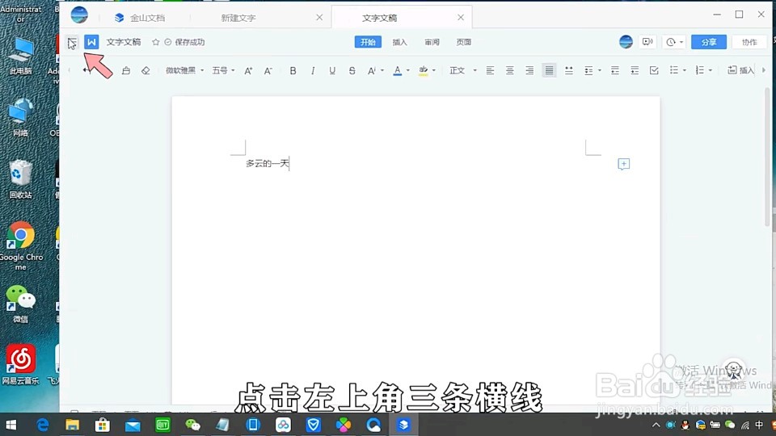Open File Explorer from taskbar
Image resolution: width=776 pixels, height=436 pixels.
[72, 425]
